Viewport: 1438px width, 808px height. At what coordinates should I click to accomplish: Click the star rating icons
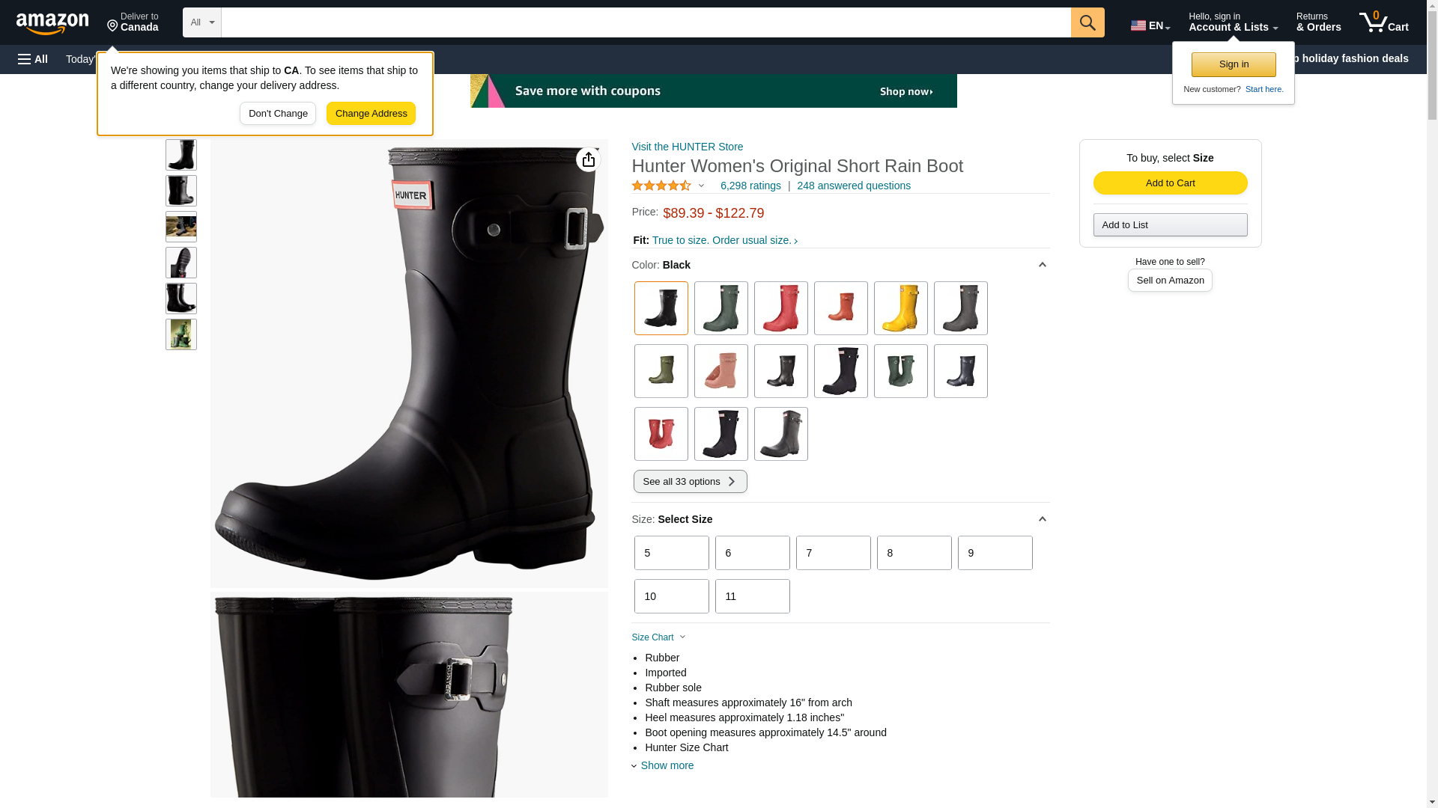(x=661, y=186)
